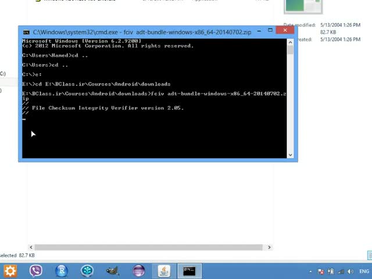The height and width of the screenshot is (279, 372).
Task: Click the 'Microsoft Windows [Version 6.2.9200]' line
Action: 81,41
